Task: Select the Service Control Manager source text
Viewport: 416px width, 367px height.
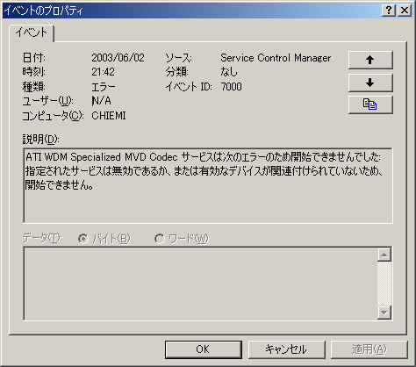Action: pos(276,58)
